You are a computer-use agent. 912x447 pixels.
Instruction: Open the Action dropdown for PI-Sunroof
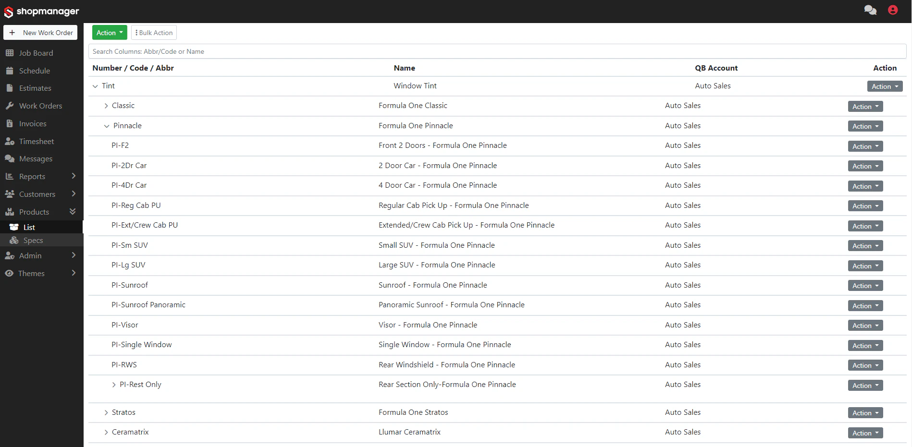[x=865, y=285]
